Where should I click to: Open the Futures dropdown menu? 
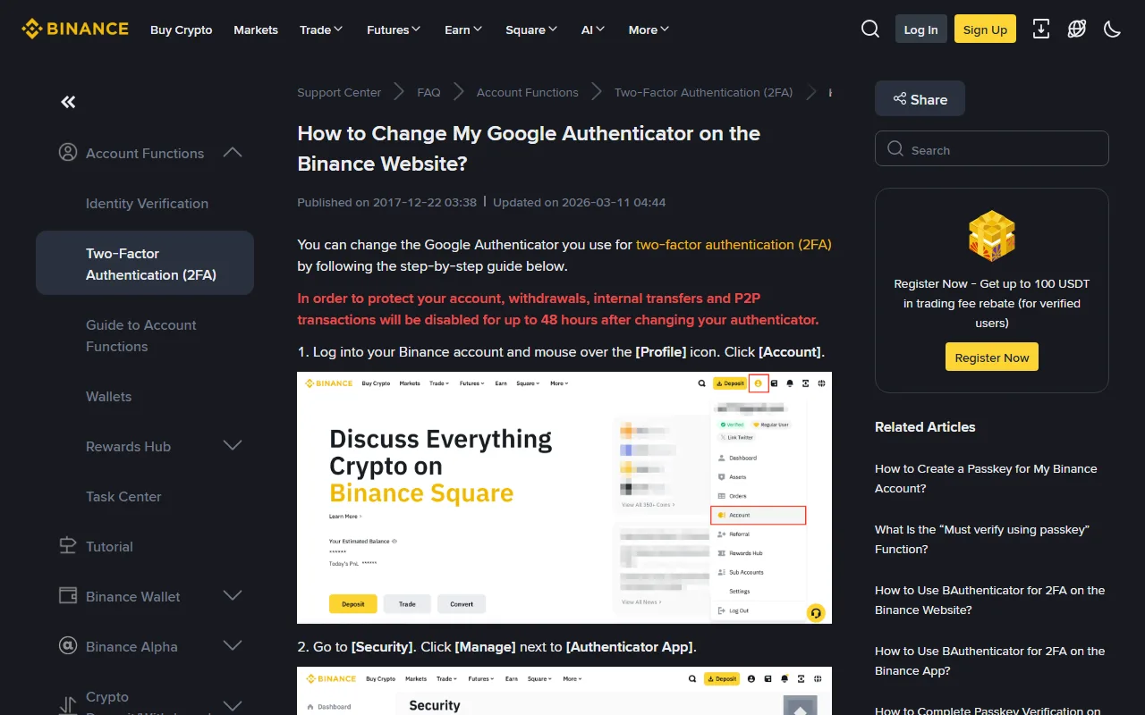(x=394, y=29)
